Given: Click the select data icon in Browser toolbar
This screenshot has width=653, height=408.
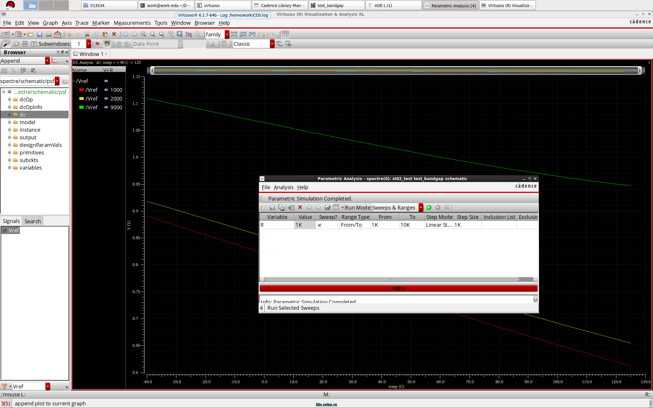Looking at the screenshot, I should pyautogui.click(x=33, y=70).
